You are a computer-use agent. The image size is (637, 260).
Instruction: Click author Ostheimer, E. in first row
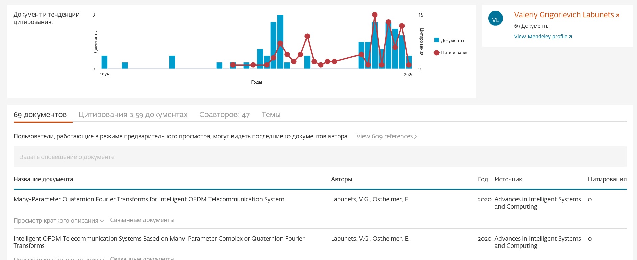pos(391,199)
